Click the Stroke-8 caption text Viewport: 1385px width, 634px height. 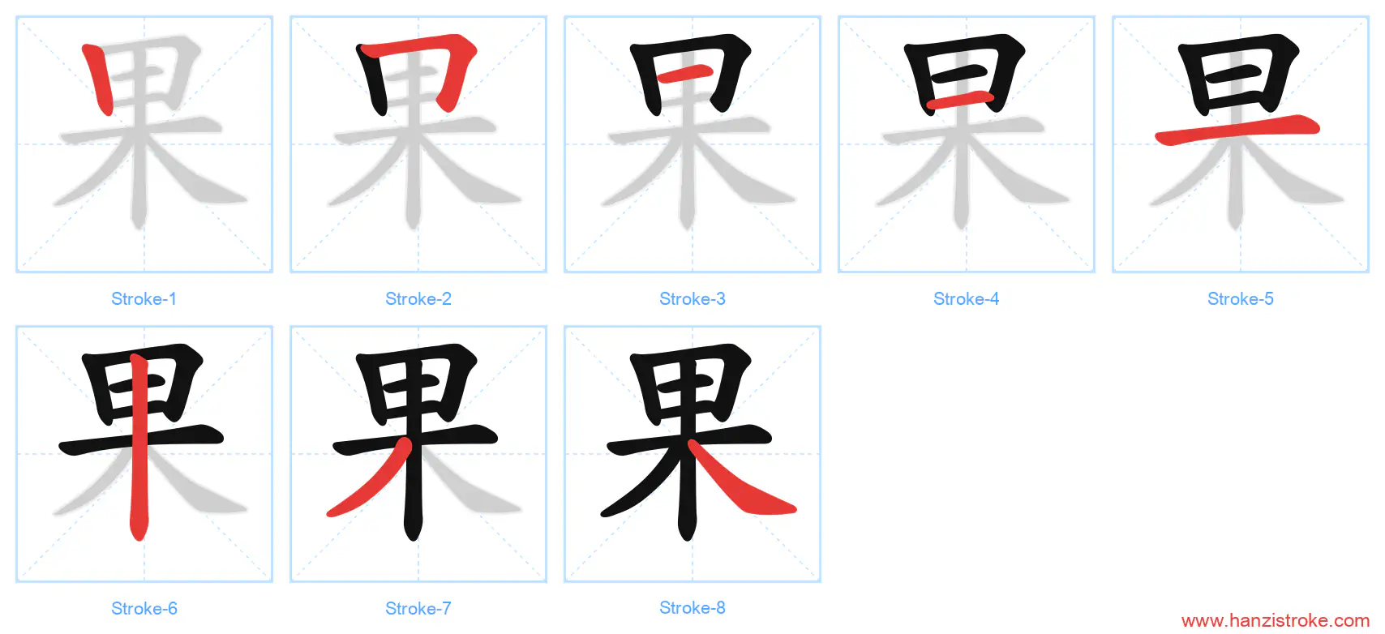(692, 608)
